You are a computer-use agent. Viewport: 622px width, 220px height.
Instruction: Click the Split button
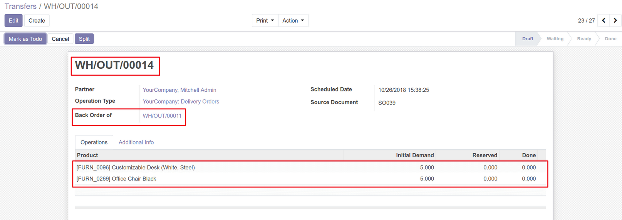84,39
